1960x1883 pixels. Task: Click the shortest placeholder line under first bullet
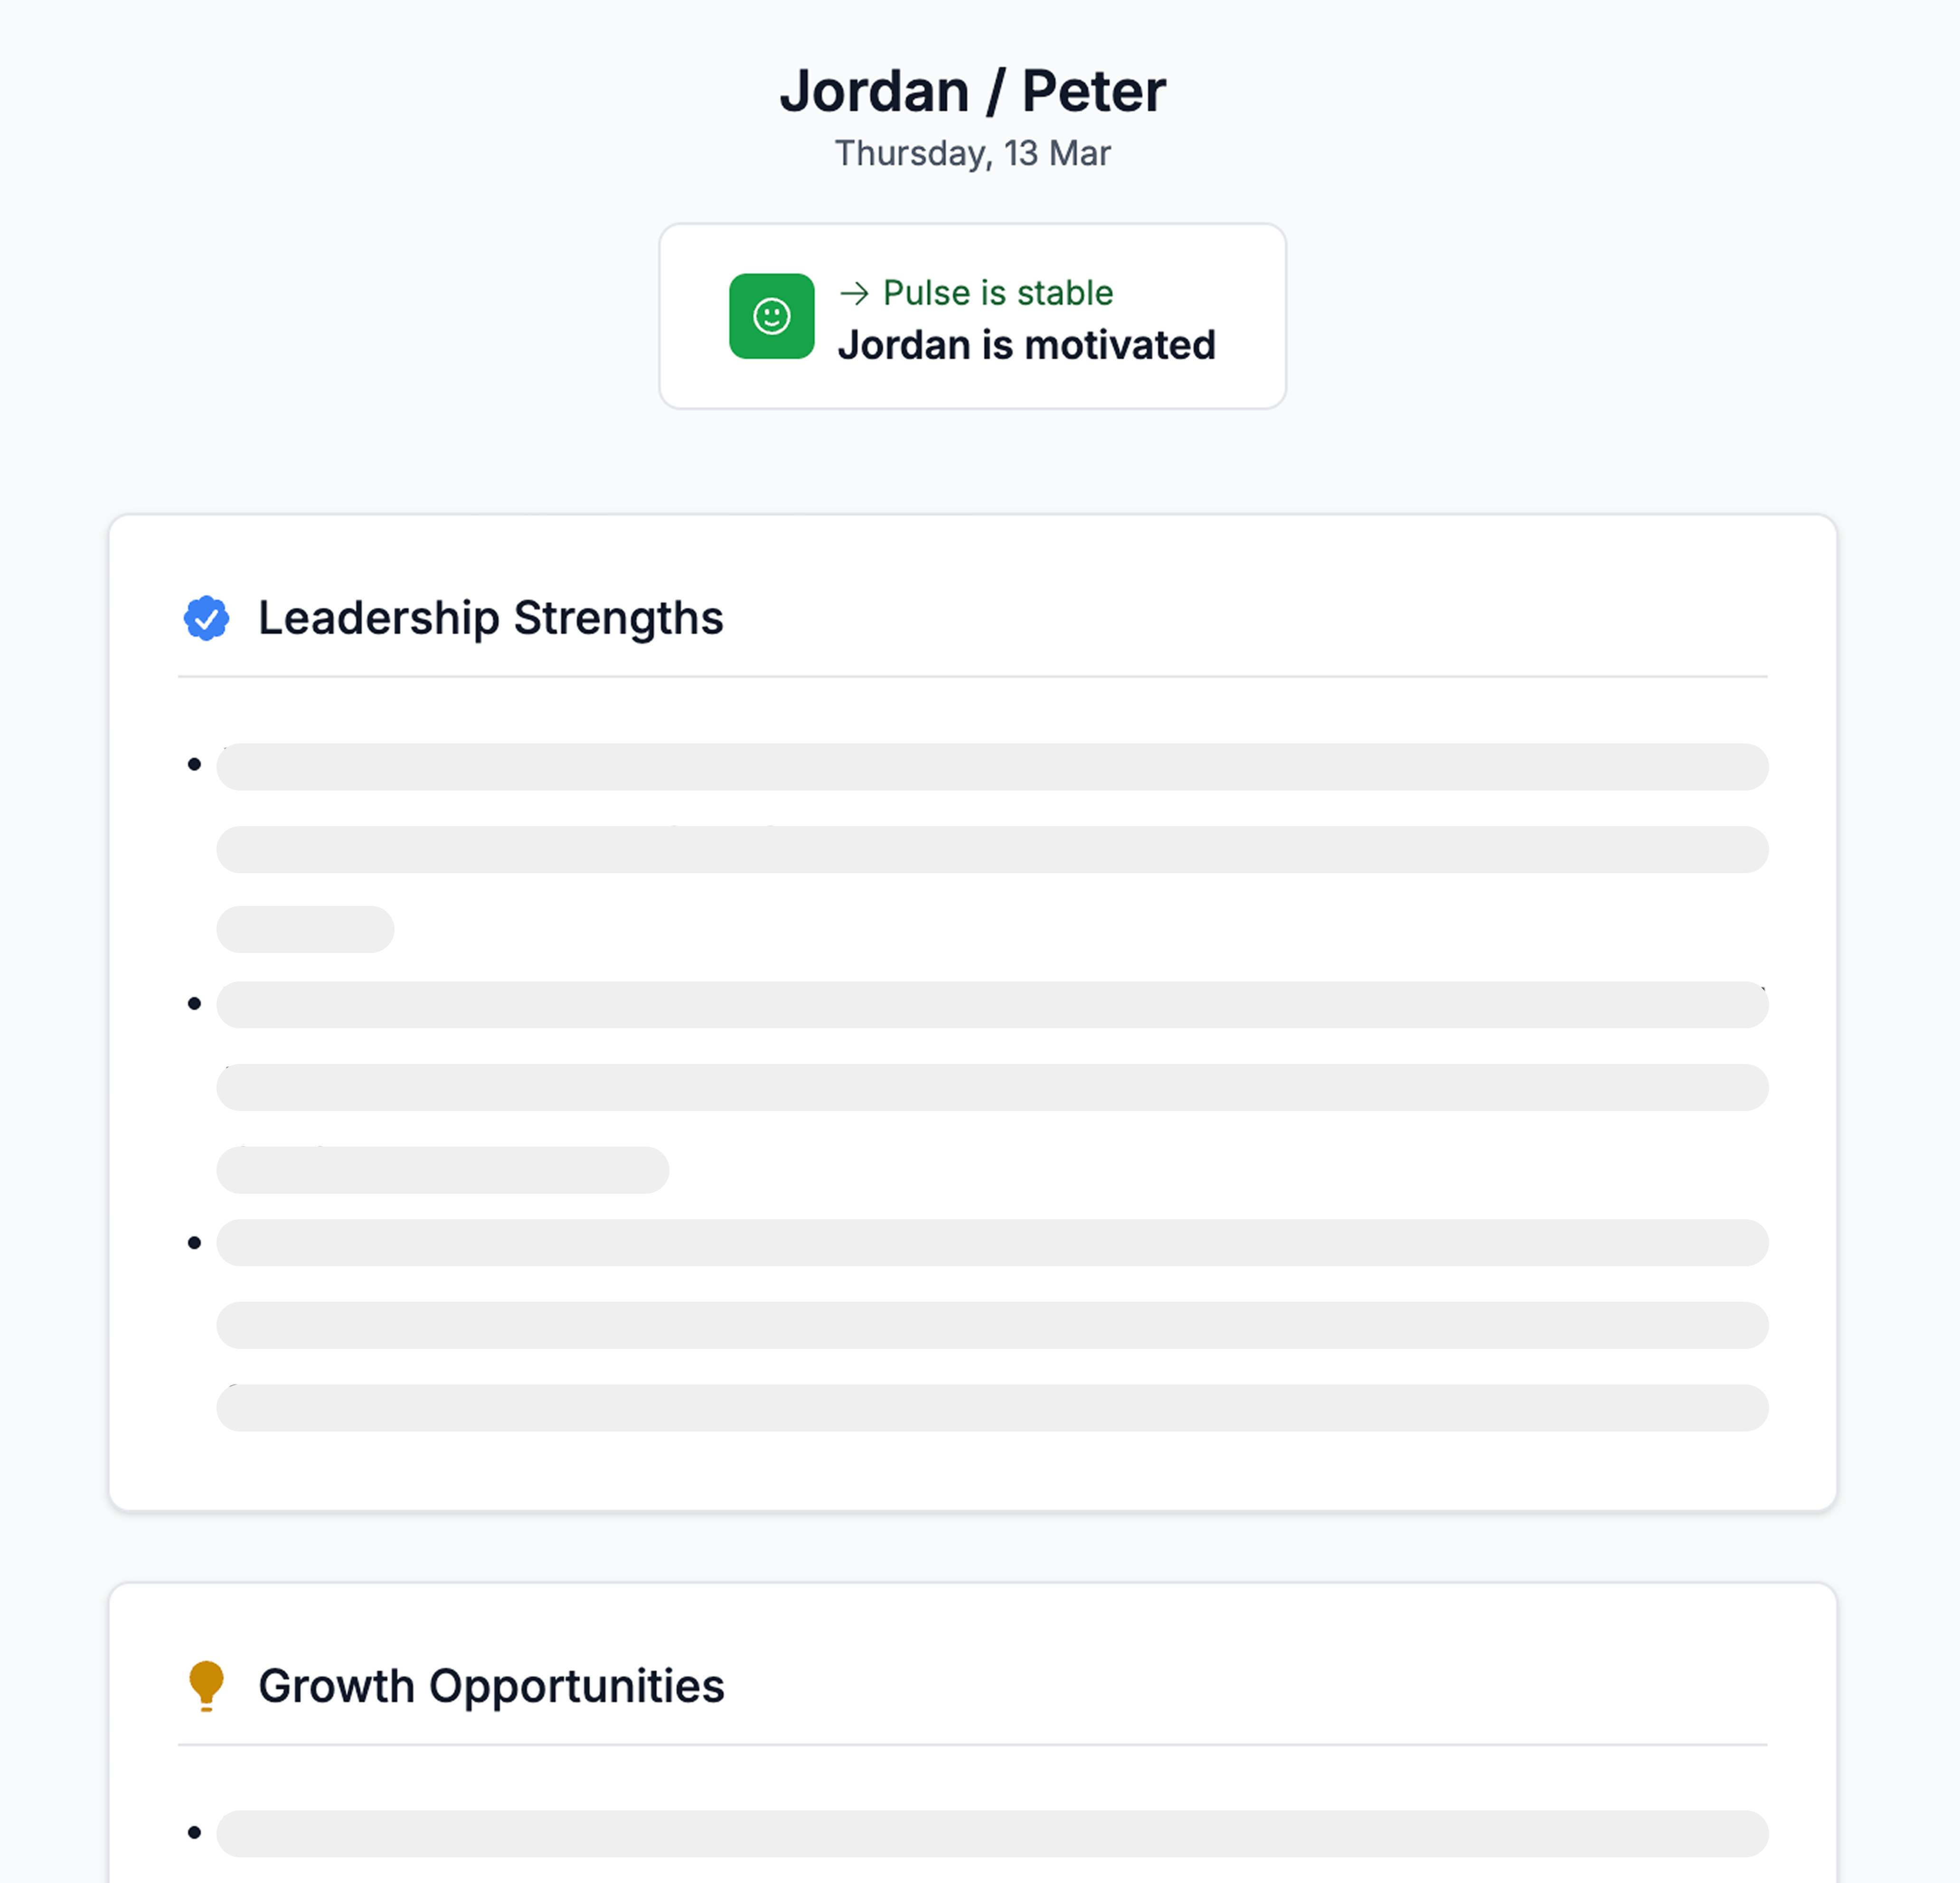(305, 929)
